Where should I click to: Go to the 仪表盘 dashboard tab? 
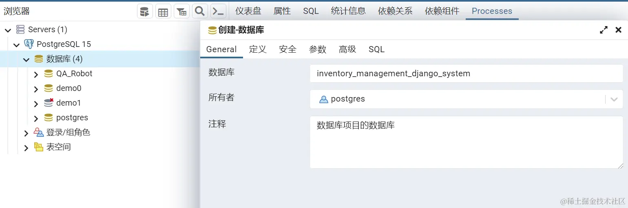tap(248, 11)
